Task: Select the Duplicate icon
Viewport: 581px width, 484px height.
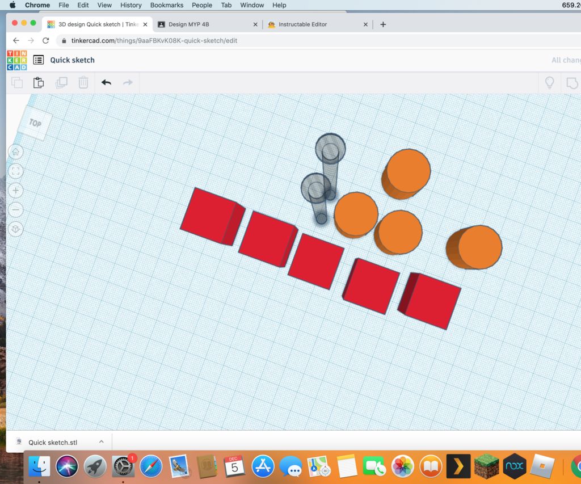Action: click(x=61, y=82)
